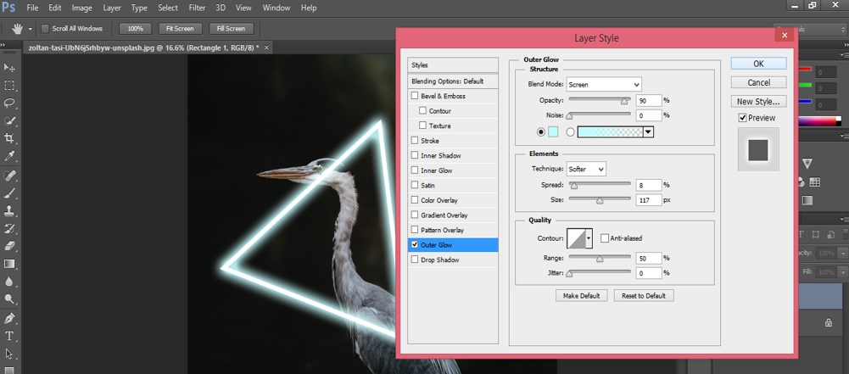Image resolution: width=849 pixels, height=374 pixels.
Task: Open the Image menu
Action: (81, 8)
